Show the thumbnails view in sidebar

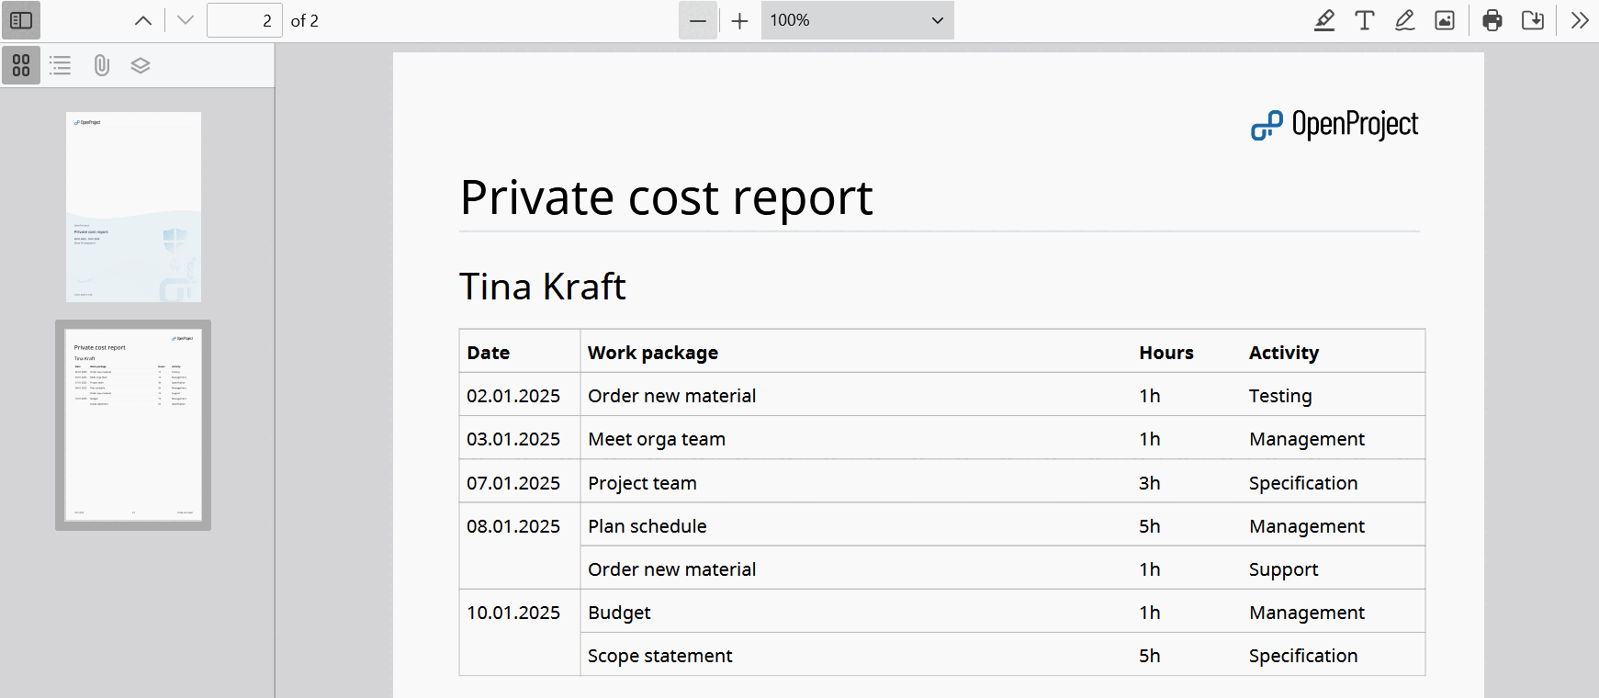pos(21,65)
